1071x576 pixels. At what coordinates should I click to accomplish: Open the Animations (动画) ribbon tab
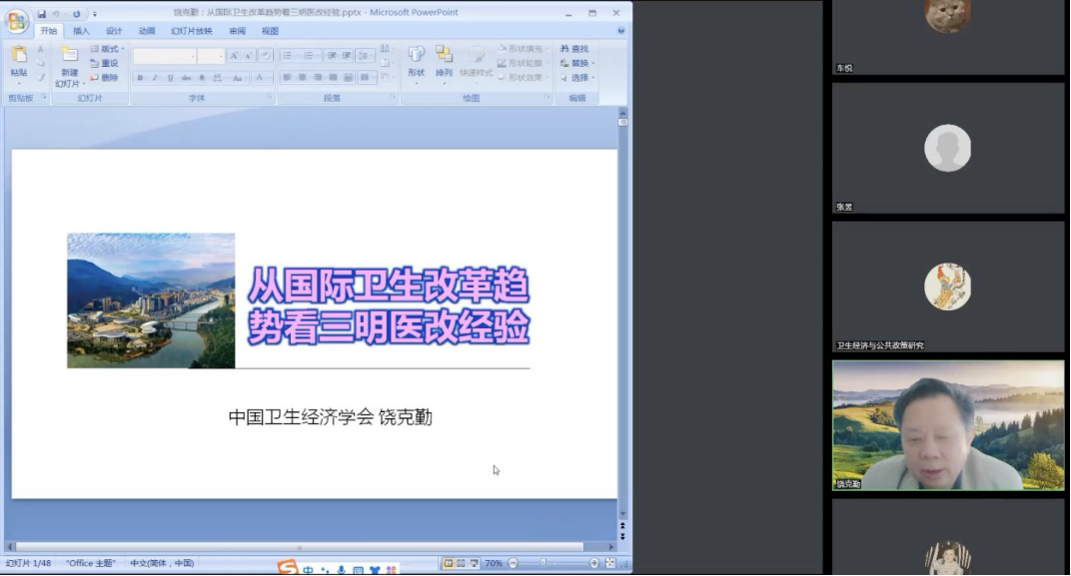coord(147,31)
